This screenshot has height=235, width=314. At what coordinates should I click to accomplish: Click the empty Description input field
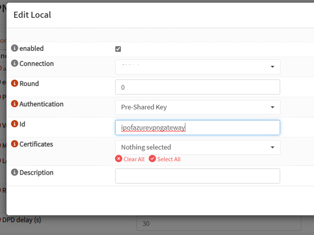click(197, 176)
